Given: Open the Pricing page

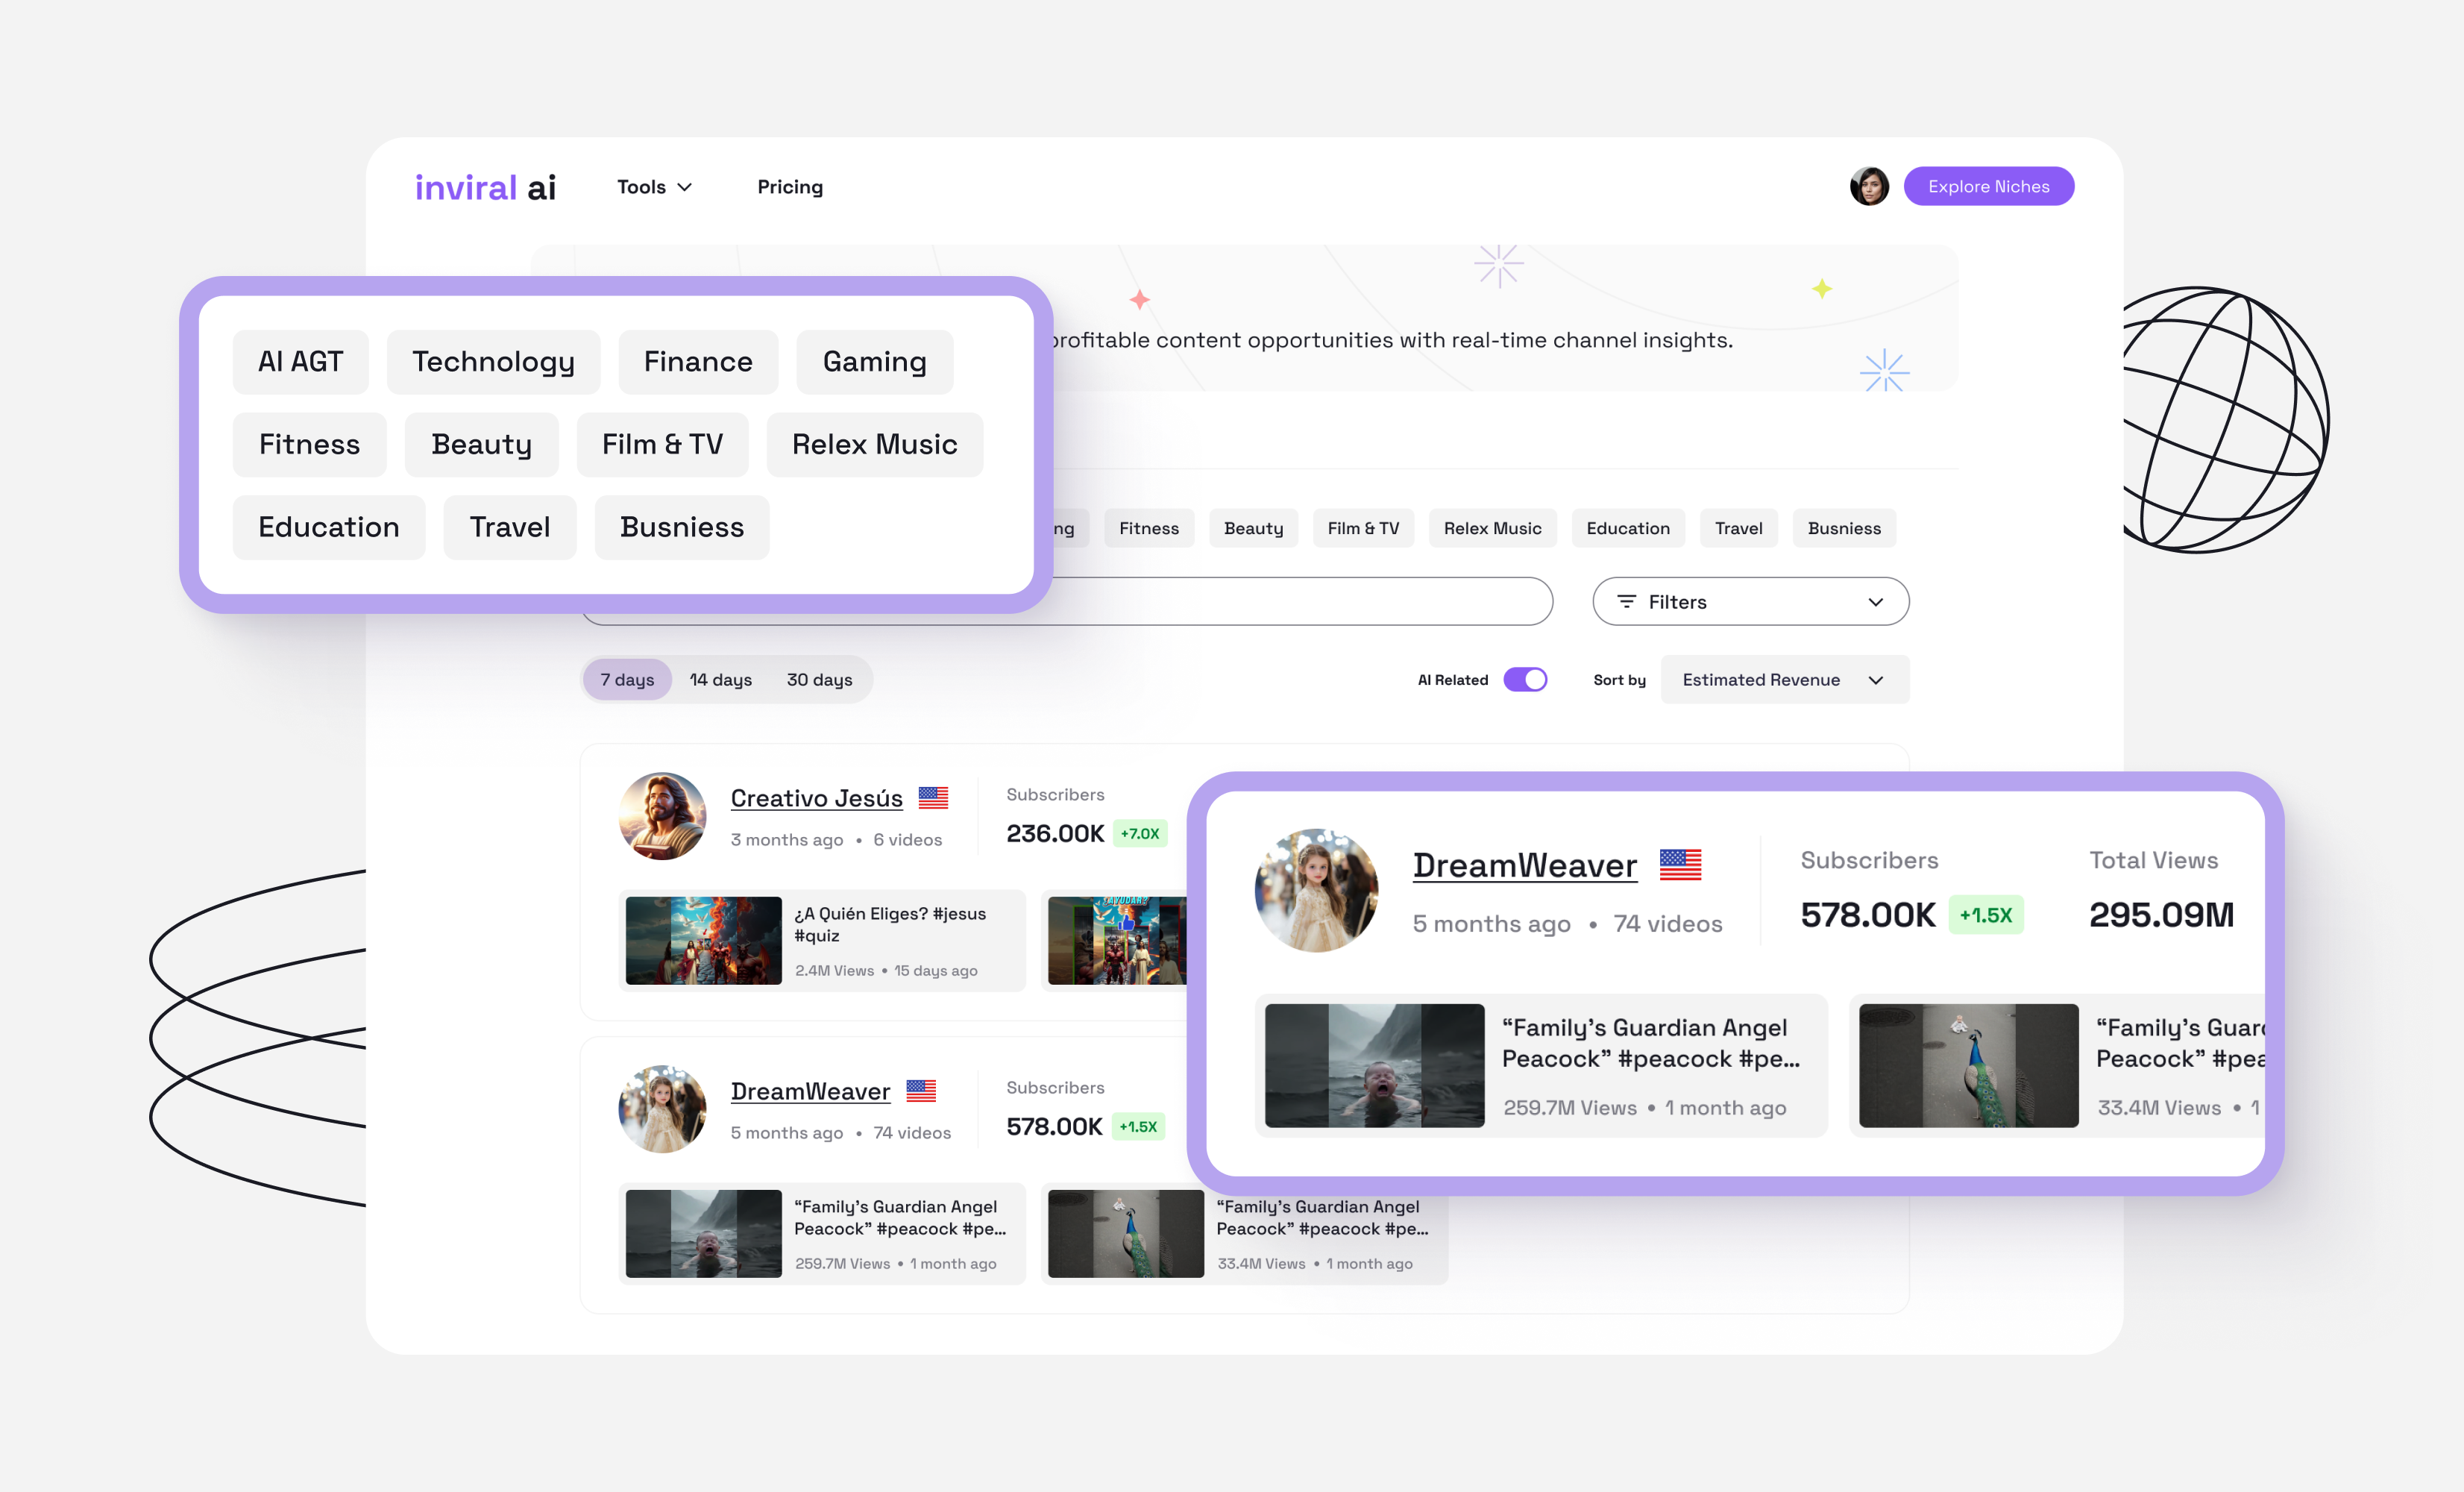Looking at the screenshot, I should (x=790, y=187).
